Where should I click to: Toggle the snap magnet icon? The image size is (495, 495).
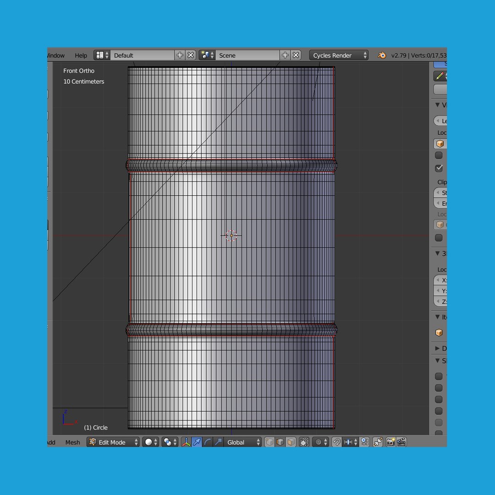336,442
